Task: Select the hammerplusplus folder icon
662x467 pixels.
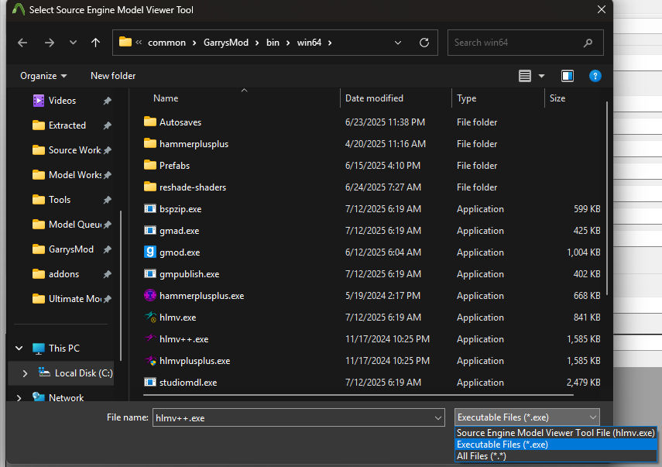Action: [150, 143]
